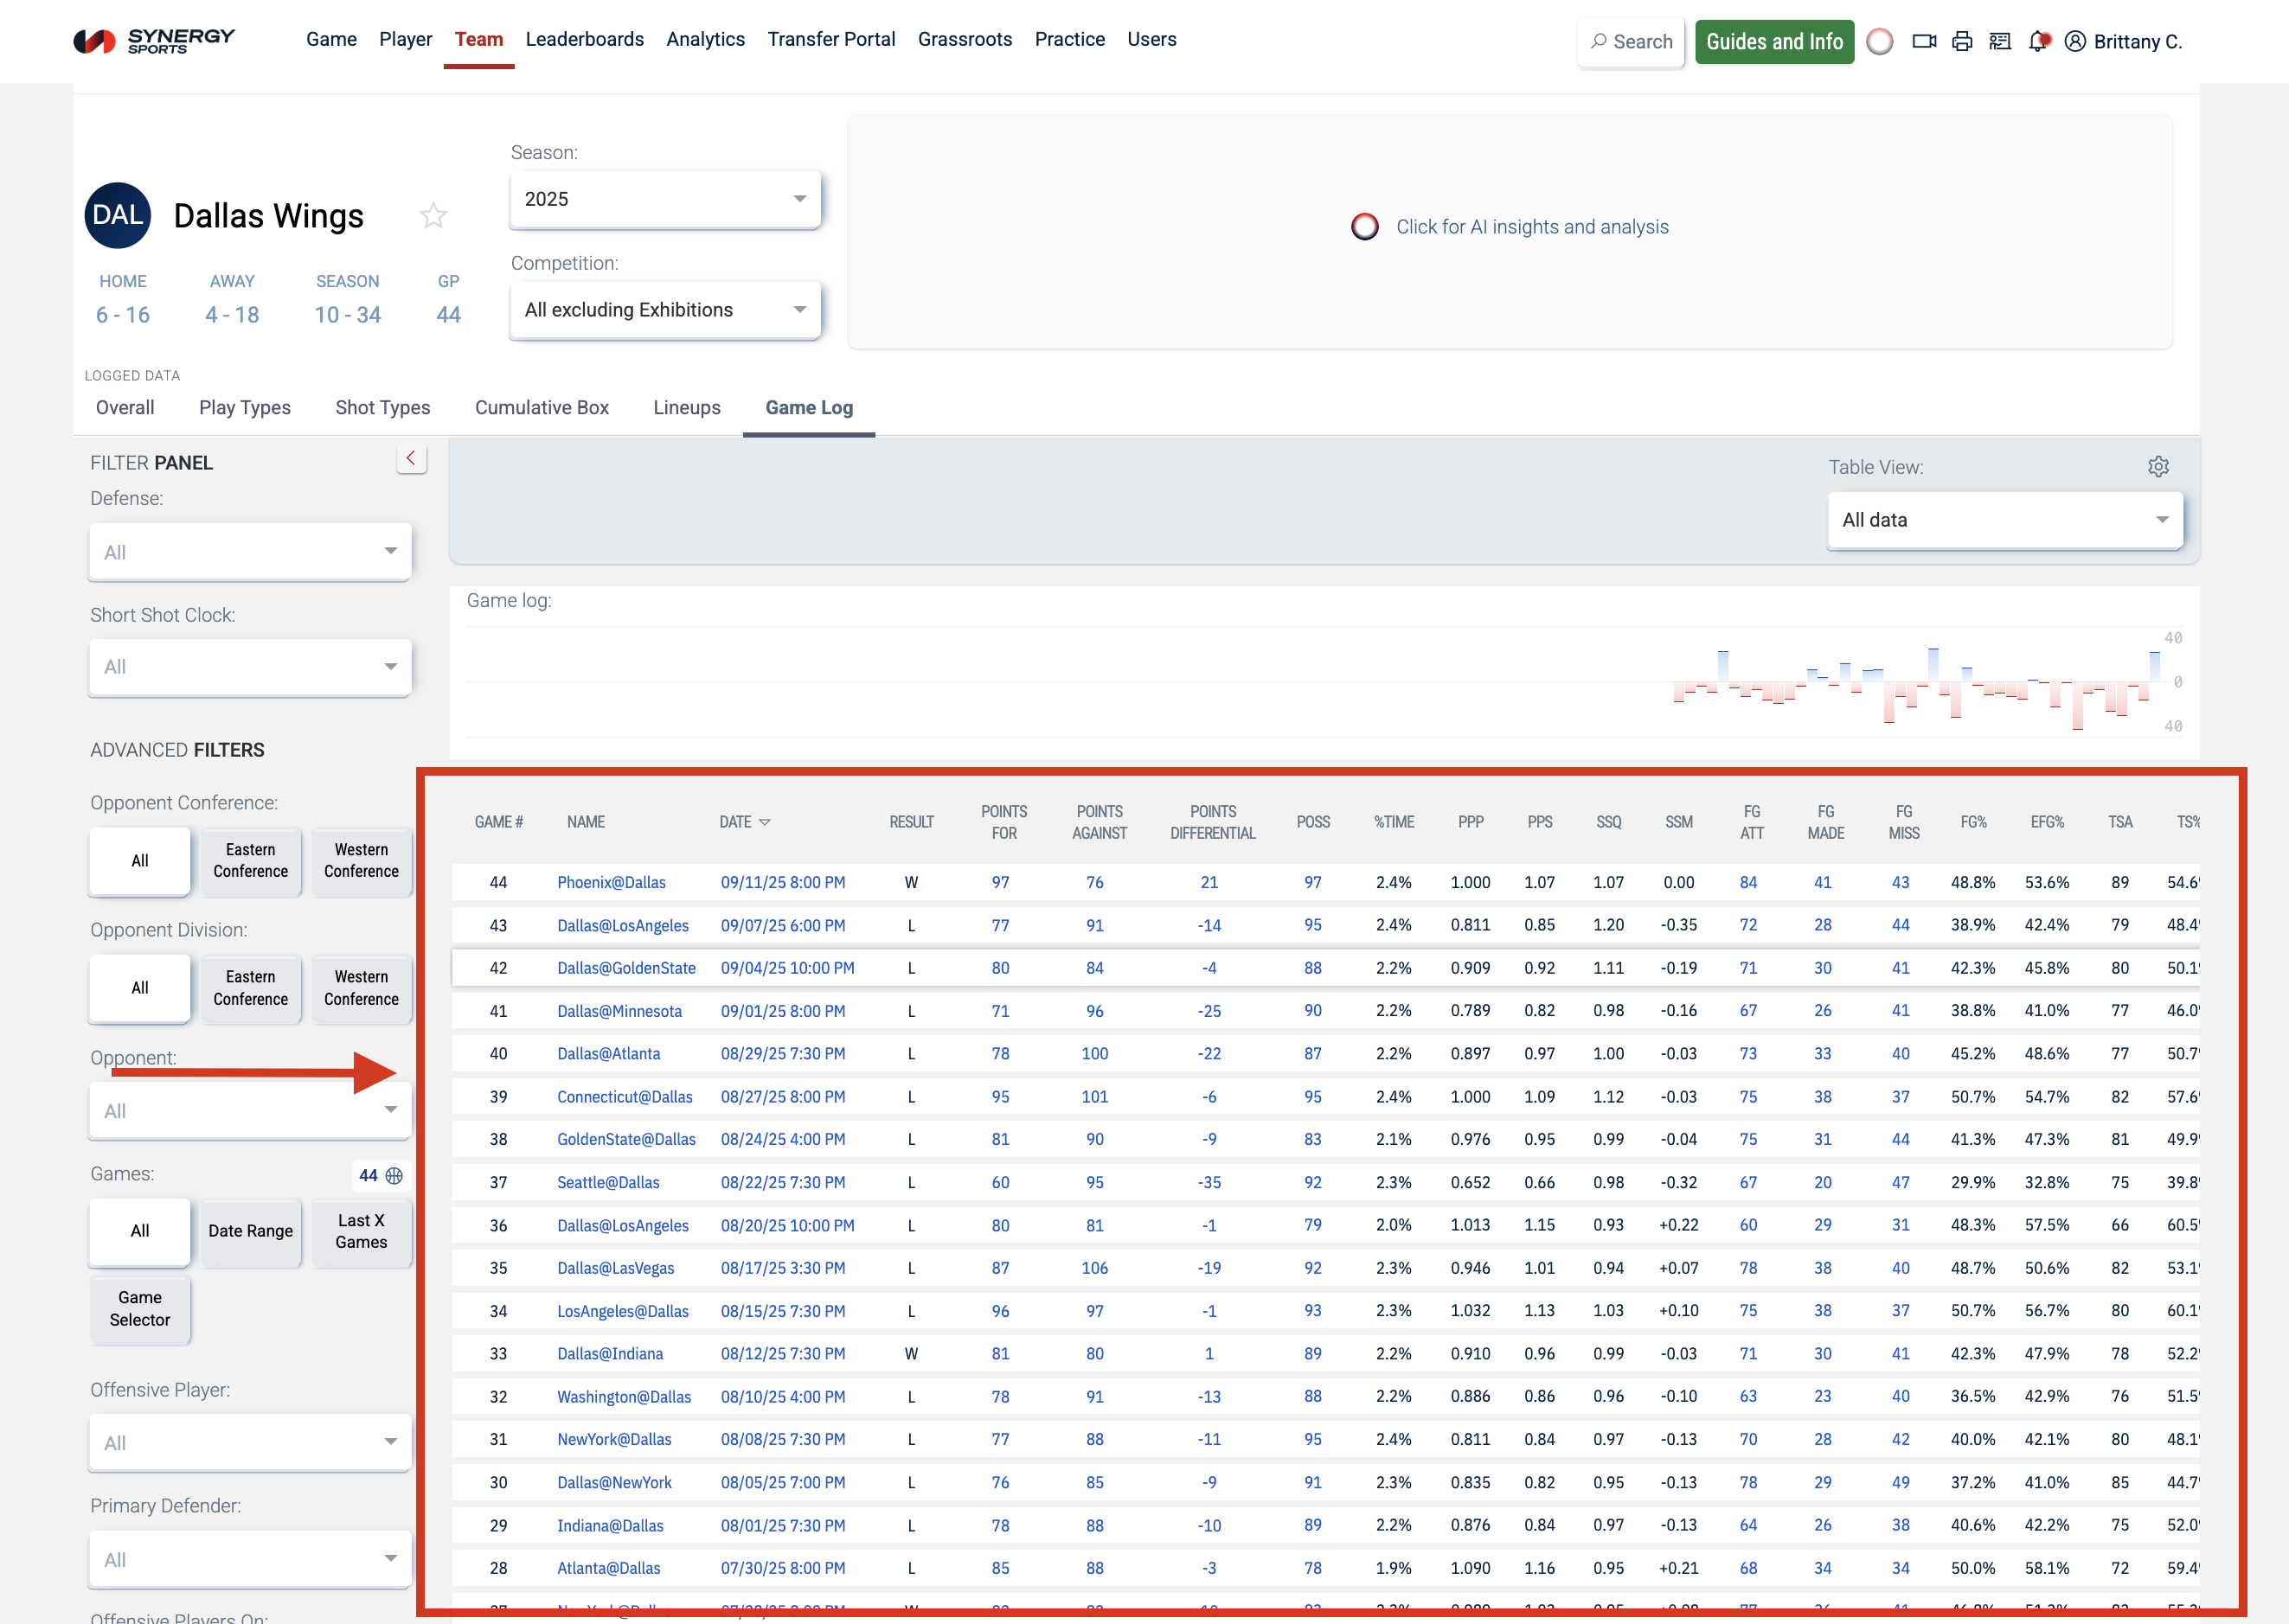Open the video camera icon in top bar
This screenshot has height=1624, width=2289.
click(1924, 41)
